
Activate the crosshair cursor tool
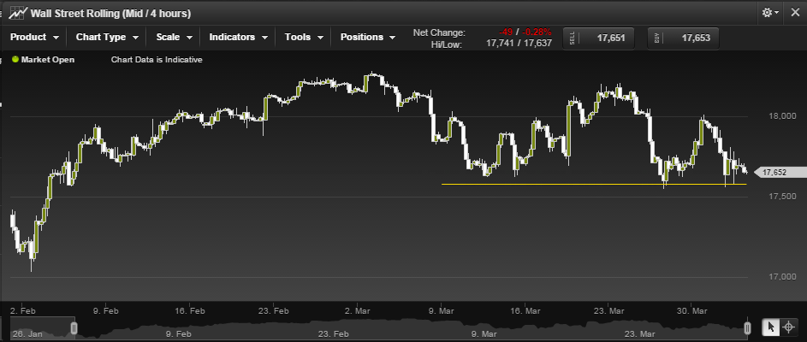[788, 327]
